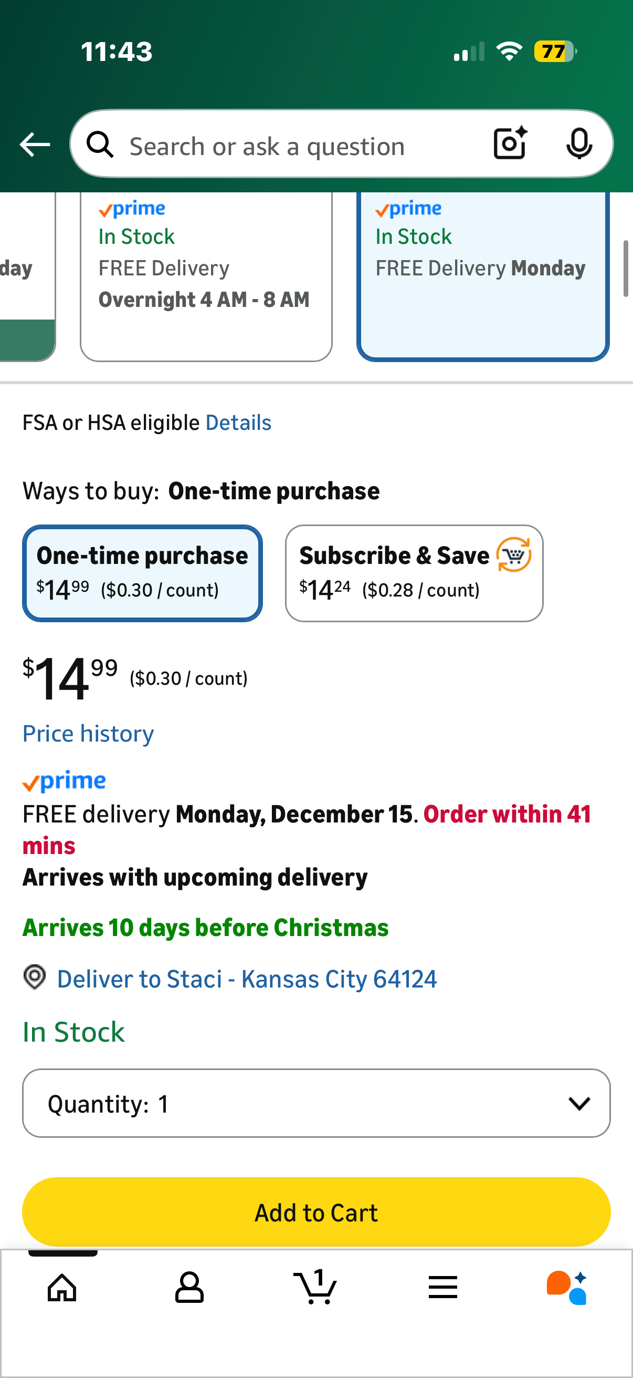Tap the microphone voice search icon
The height and width of the screenshot is (1378, 633).
click(x=578, y=144)
